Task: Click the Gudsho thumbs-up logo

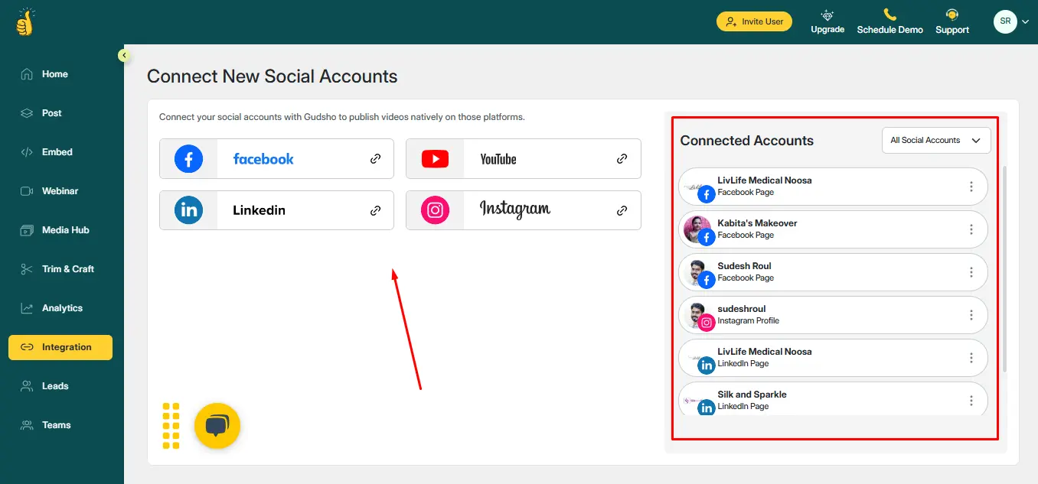Action: click(x=25, y=21)
